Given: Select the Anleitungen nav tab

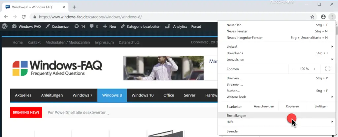Looking at the screenshot, I should 52,95.
